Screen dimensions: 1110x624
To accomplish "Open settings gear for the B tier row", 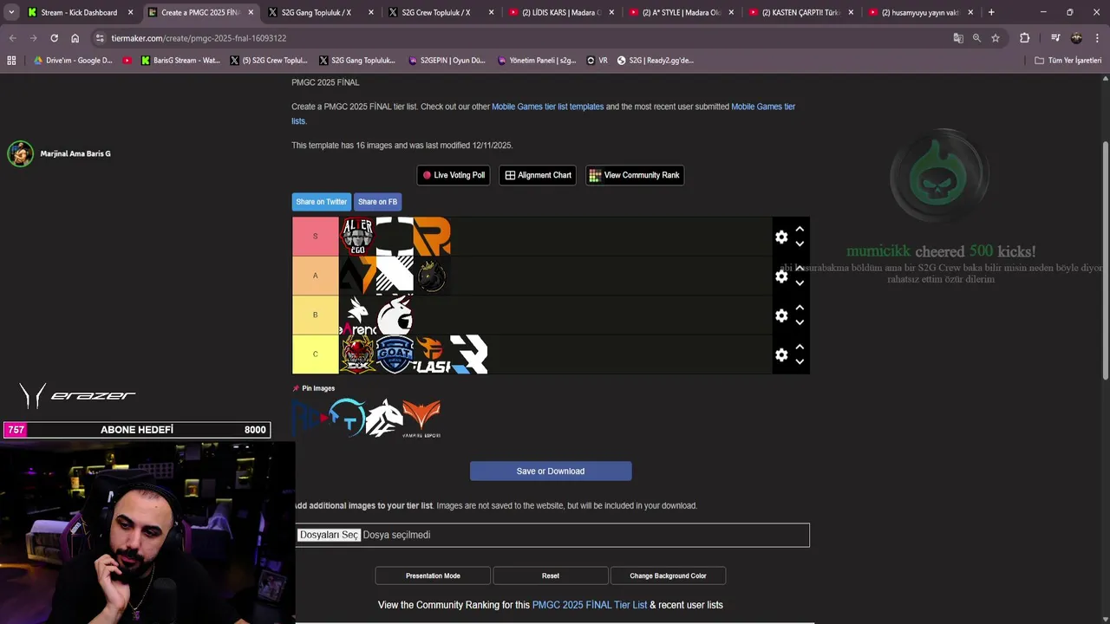I will point(781,315).
